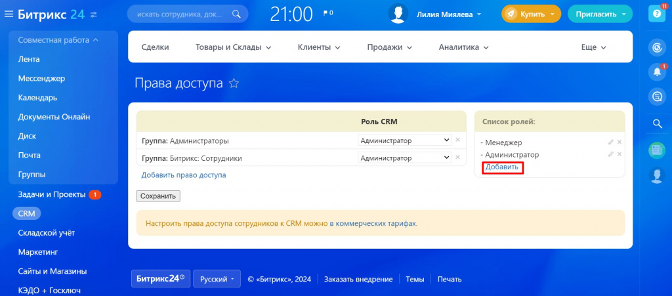Image resolution: width=672 pixels, height=296 pixels.
Task: Open Сайты и Магазины in left menu
Action: coord(52,271)
